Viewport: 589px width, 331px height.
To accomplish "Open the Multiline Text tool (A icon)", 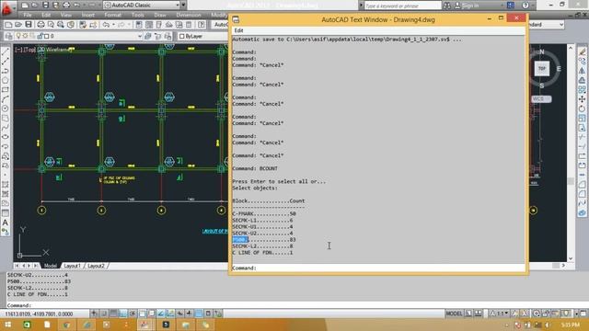I will click(x=6, y=223).
